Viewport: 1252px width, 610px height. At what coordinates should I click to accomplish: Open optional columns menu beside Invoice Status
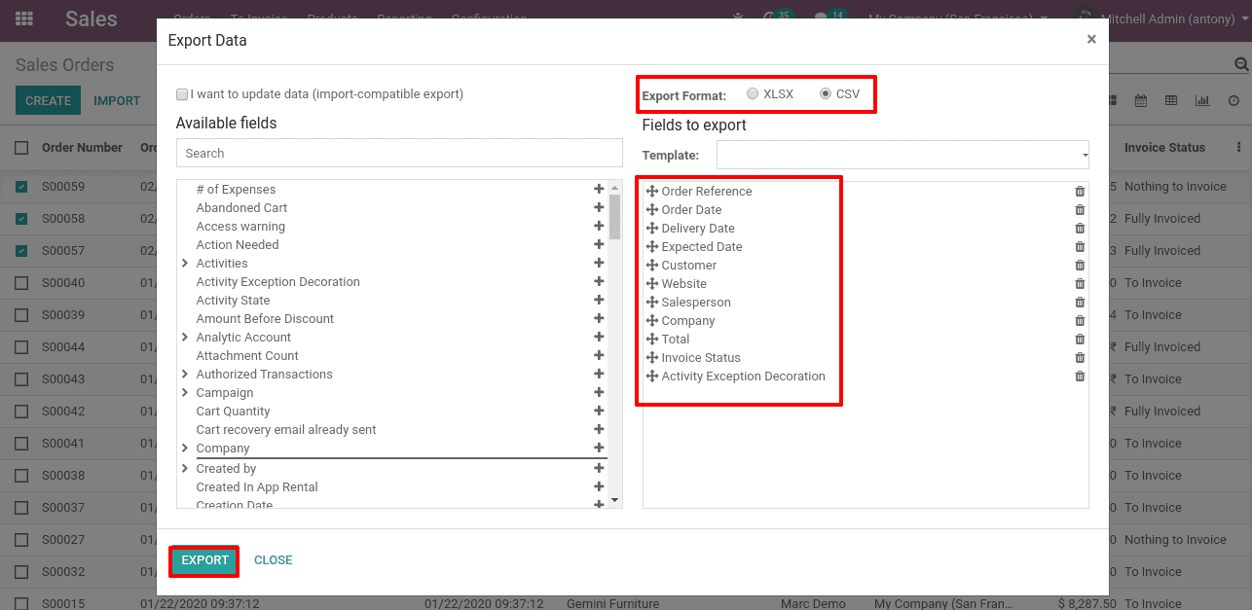point(1238,148)
